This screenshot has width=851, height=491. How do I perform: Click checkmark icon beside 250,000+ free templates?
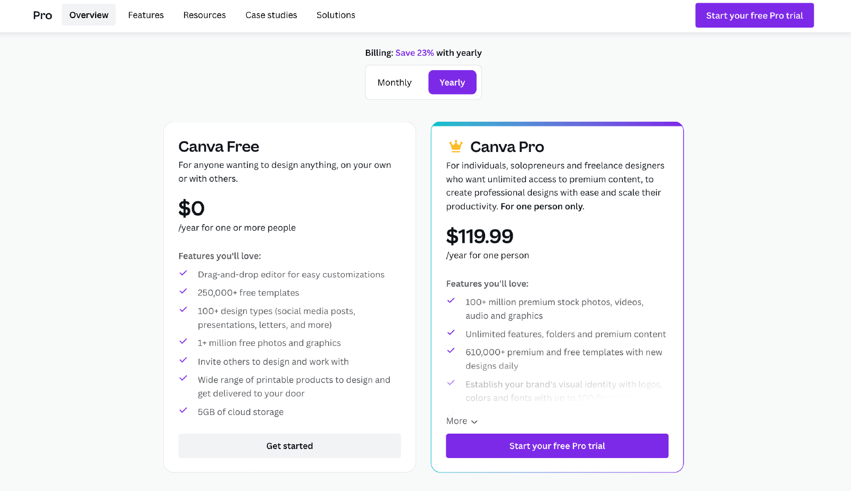tap(183, 291)
